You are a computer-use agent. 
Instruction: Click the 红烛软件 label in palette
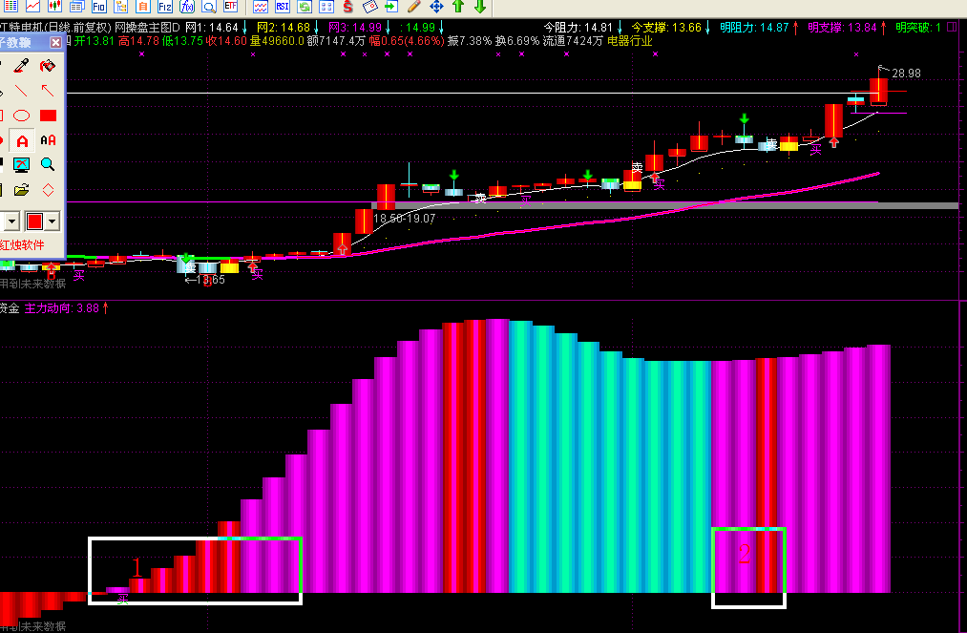(x=22, y=245)
